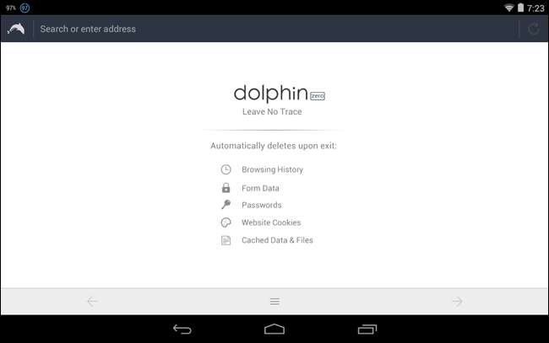The height and width of the screenshot is (343, 549).
Task: Tap the Wi-Fi status icon
Action: coord(508,8)
